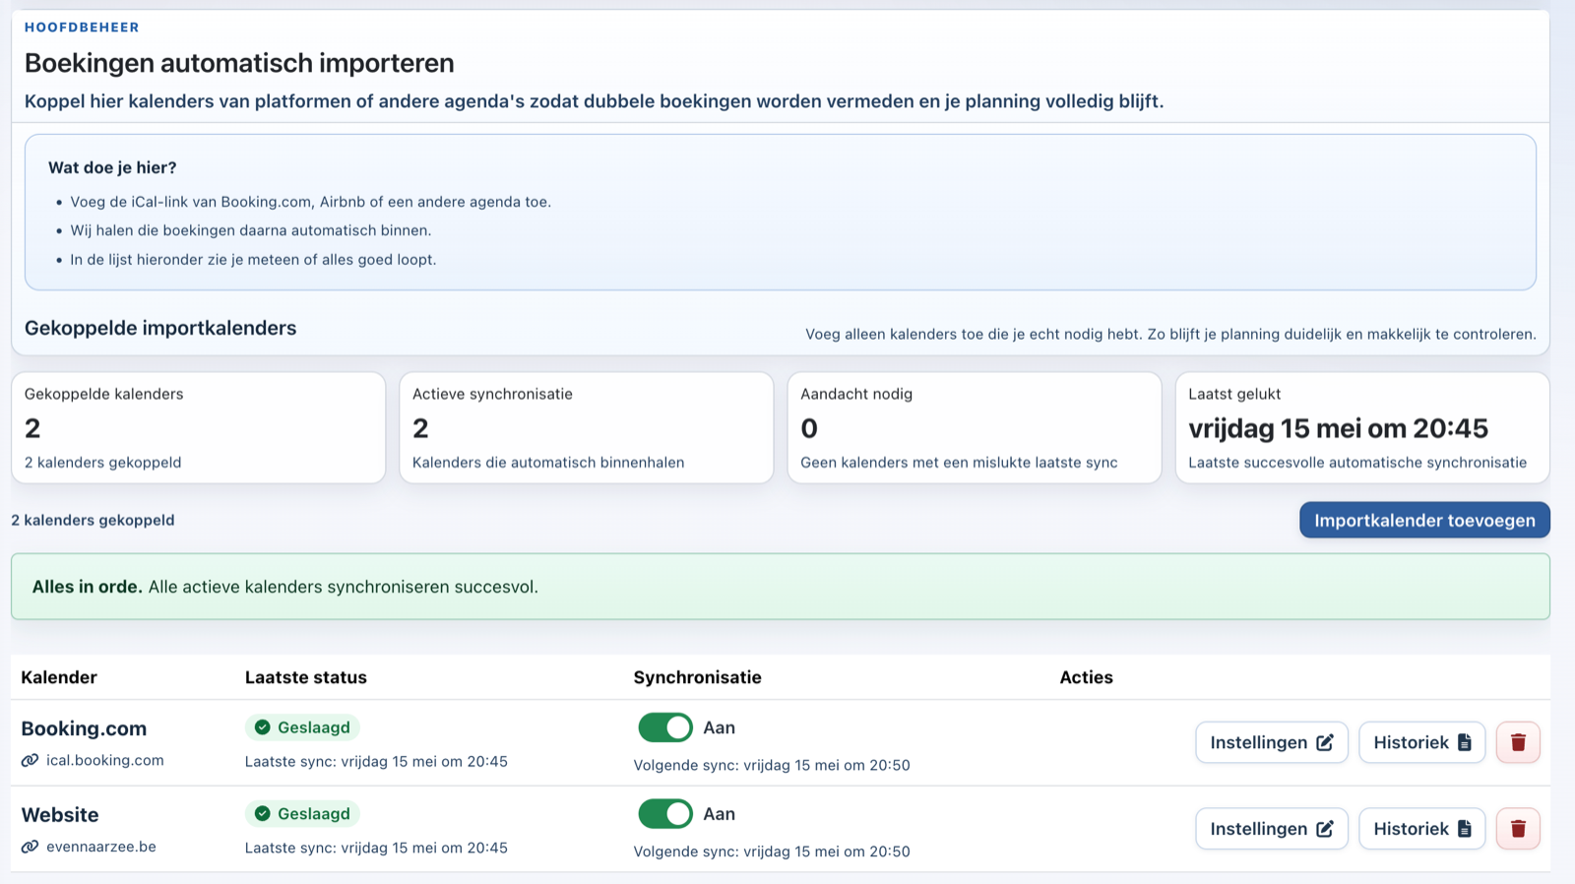Viewport: 1575px width, 884px height.
Task: Click the Geslaagd badge for Website
Action: click(x=302, y=814)
